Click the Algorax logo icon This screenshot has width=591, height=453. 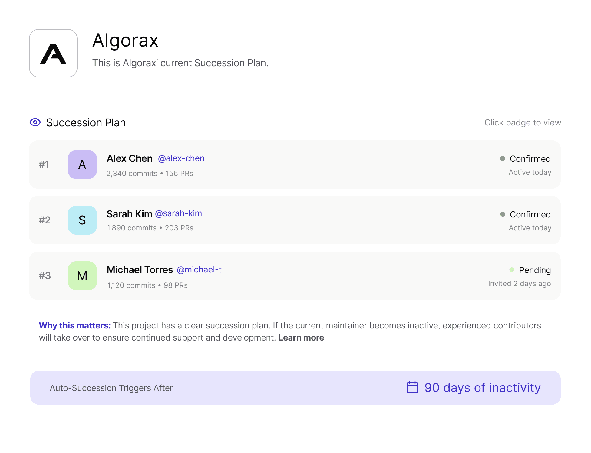(53, 53)
